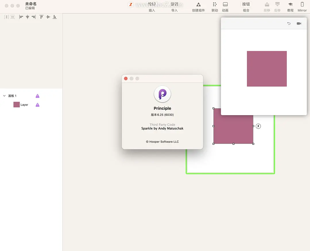Click the Mirror phone icon
This screenshot has height=251, width=310.
[x=302, y=5]
